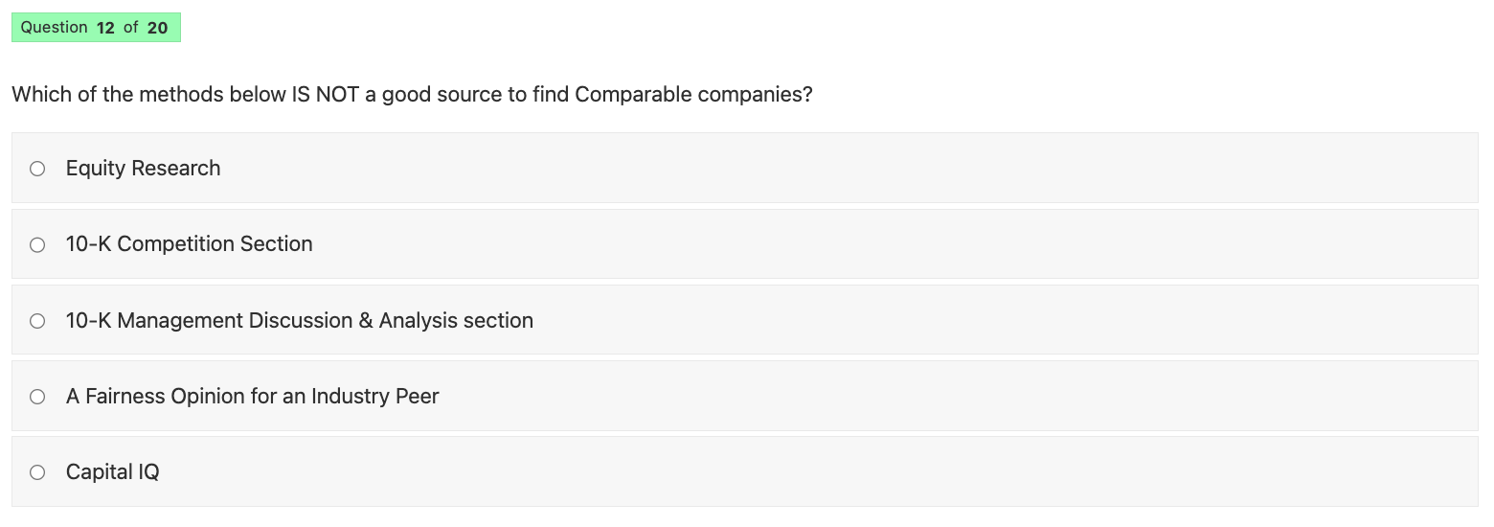Click the 'Equity Research' answer text
This screenshot has width=1494, height=527.
coord(143,169)
